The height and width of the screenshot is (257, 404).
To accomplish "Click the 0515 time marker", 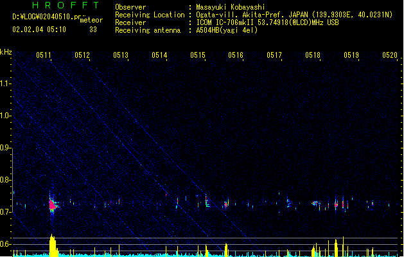I will coord(198,55).
